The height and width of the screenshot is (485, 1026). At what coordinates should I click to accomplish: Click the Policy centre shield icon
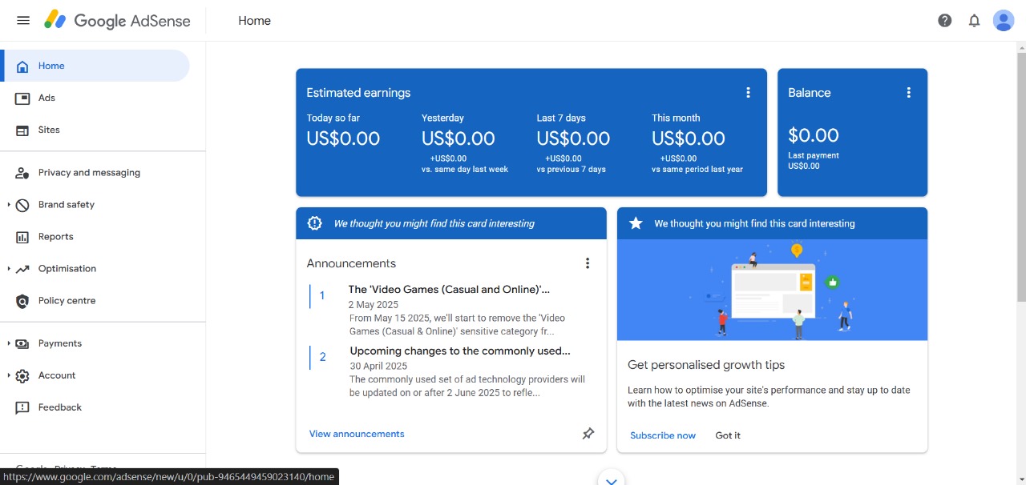22,301
